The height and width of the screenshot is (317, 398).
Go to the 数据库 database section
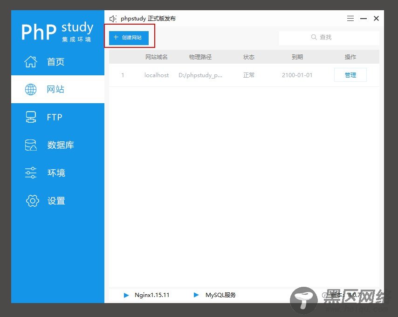[x=58, y=145]
